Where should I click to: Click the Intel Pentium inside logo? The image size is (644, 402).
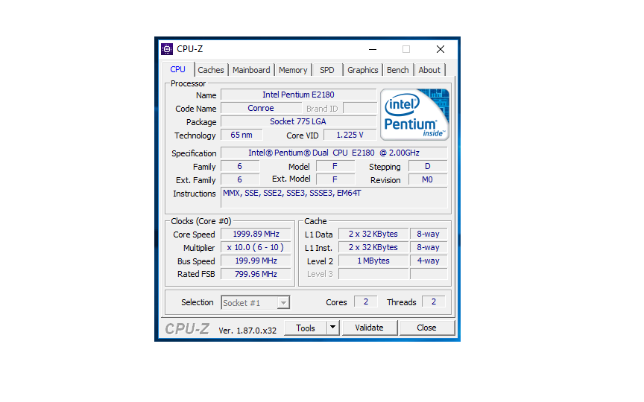click(x=415, y=115)
